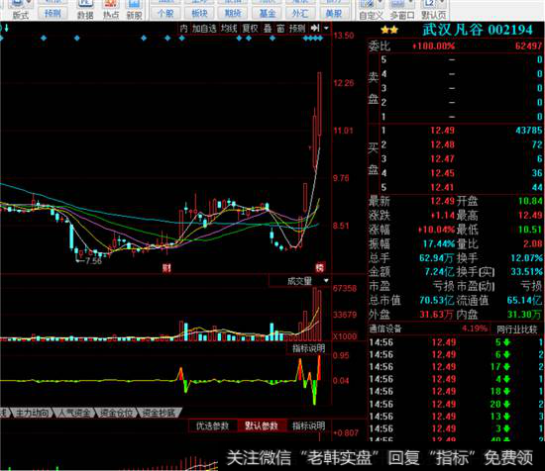Open dropdown arrow beside chart toolbar arrow
The height and width of the screenshot is (471, 545).
[326, 28]
